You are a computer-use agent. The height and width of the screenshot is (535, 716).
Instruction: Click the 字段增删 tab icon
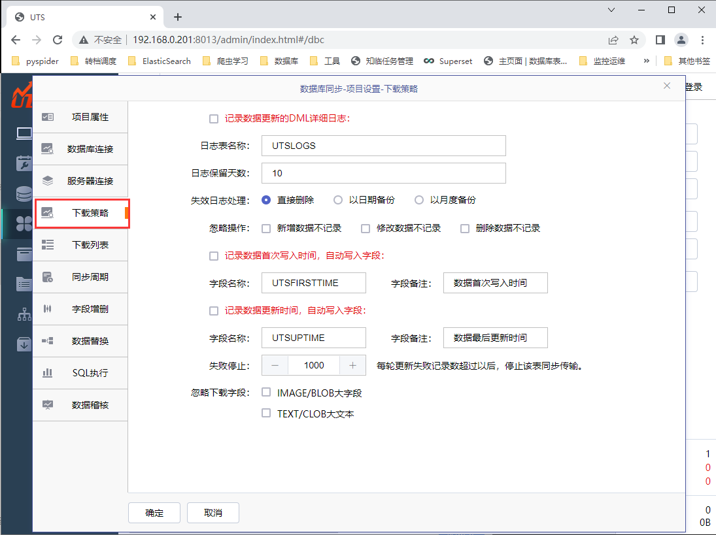(x=48, y=309)
